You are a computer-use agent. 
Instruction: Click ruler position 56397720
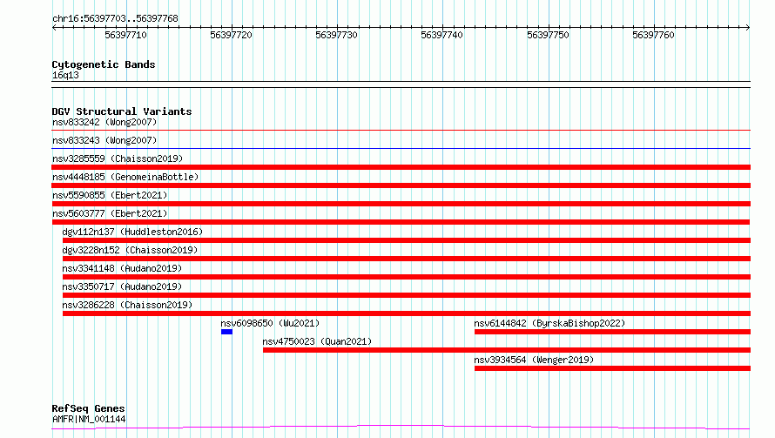[x=232, y=35]
